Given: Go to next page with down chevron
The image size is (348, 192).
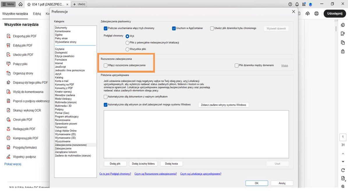Looking at the screenshot, I should tap(343, 161).
